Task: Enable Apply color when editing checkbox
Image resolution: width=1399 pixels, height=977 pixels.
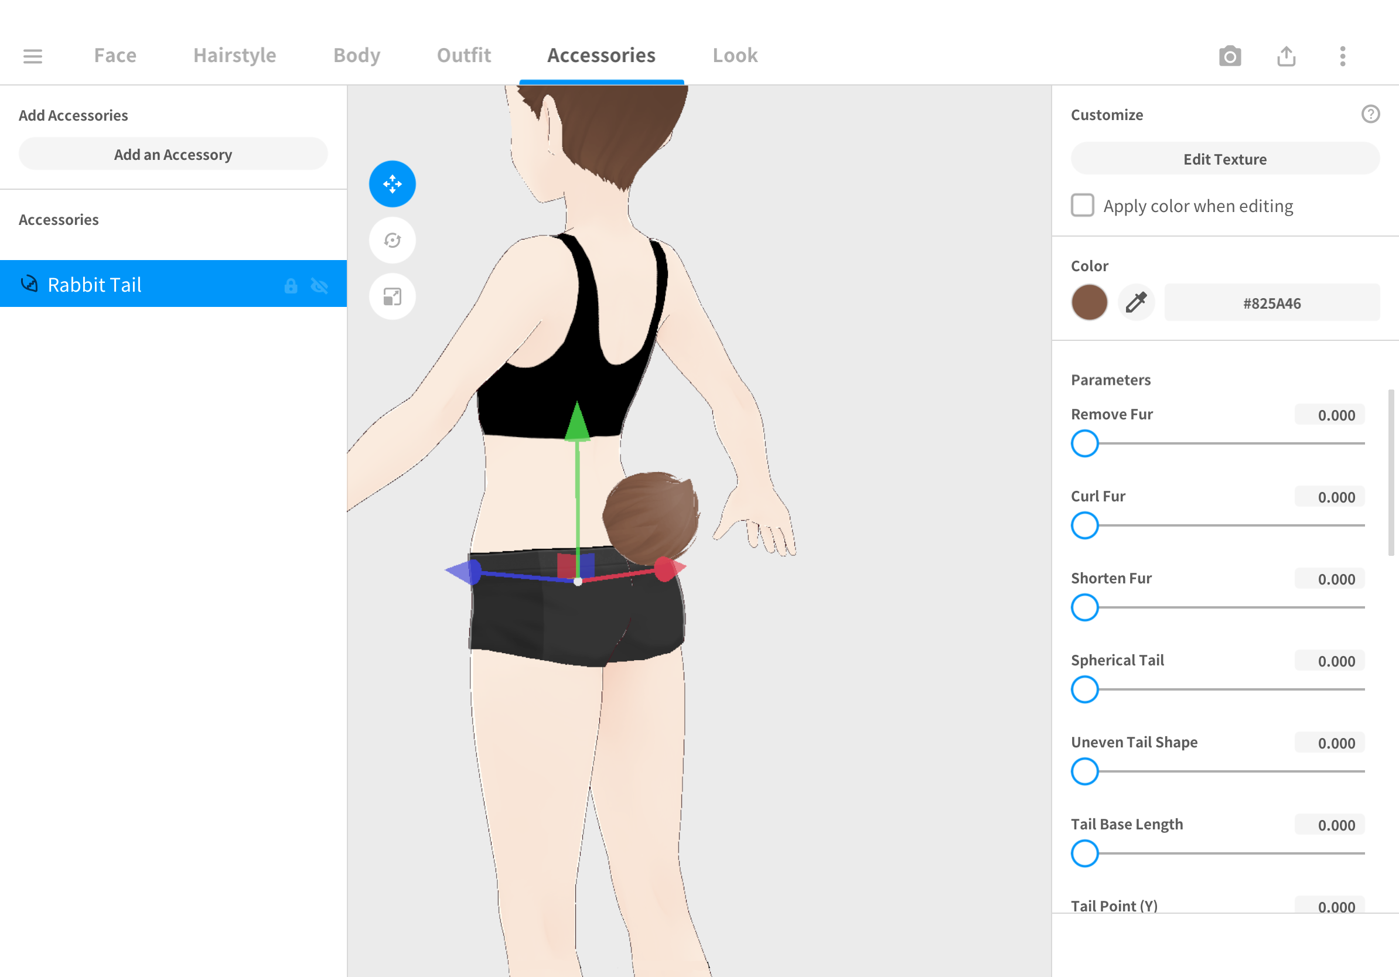Action: point(1082,205)
